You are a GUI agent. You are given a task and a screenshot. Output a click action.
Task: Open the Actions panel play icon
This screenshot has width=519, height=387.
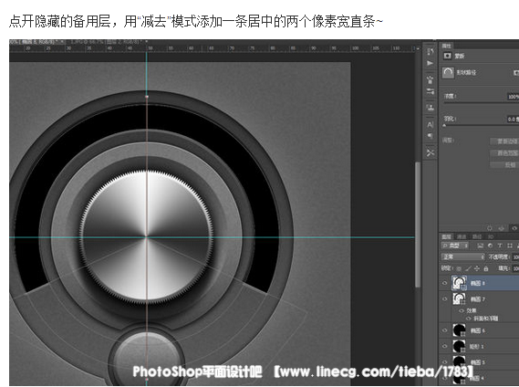click(430, 63)
